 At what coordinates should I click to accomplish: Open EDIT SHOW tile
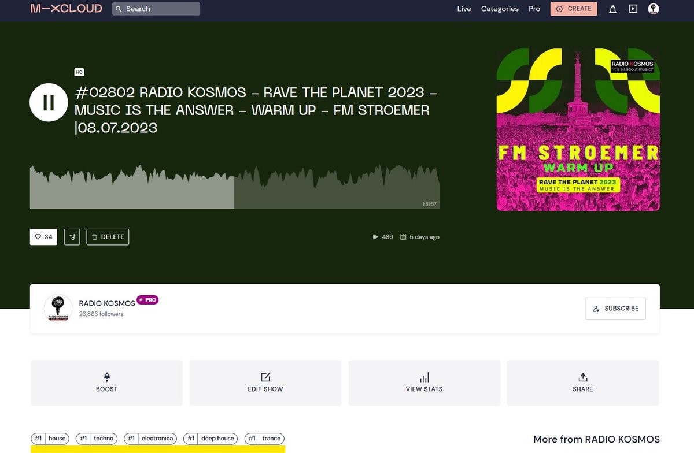pos(265,383)
